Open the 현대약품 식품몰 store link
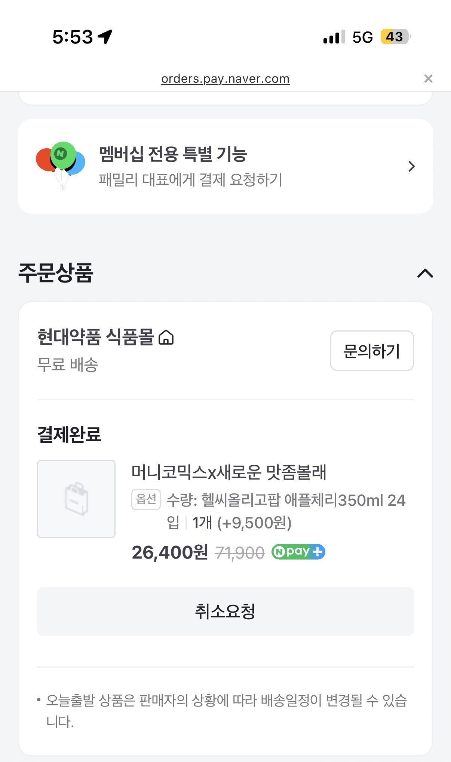 point(95,337)
